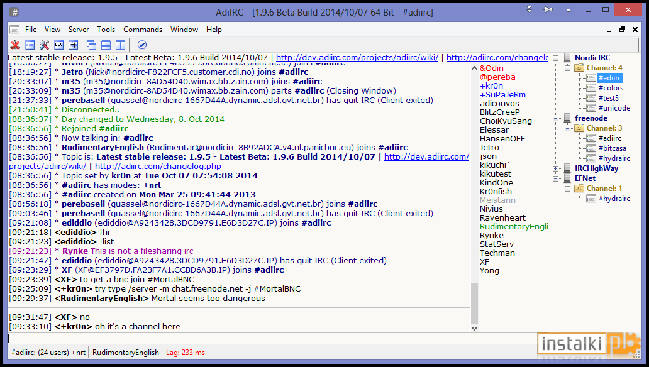Open the server list toolbar icon
Viewport: 649px width, 367px height.
pyautogui.click(x=30, y=45)
